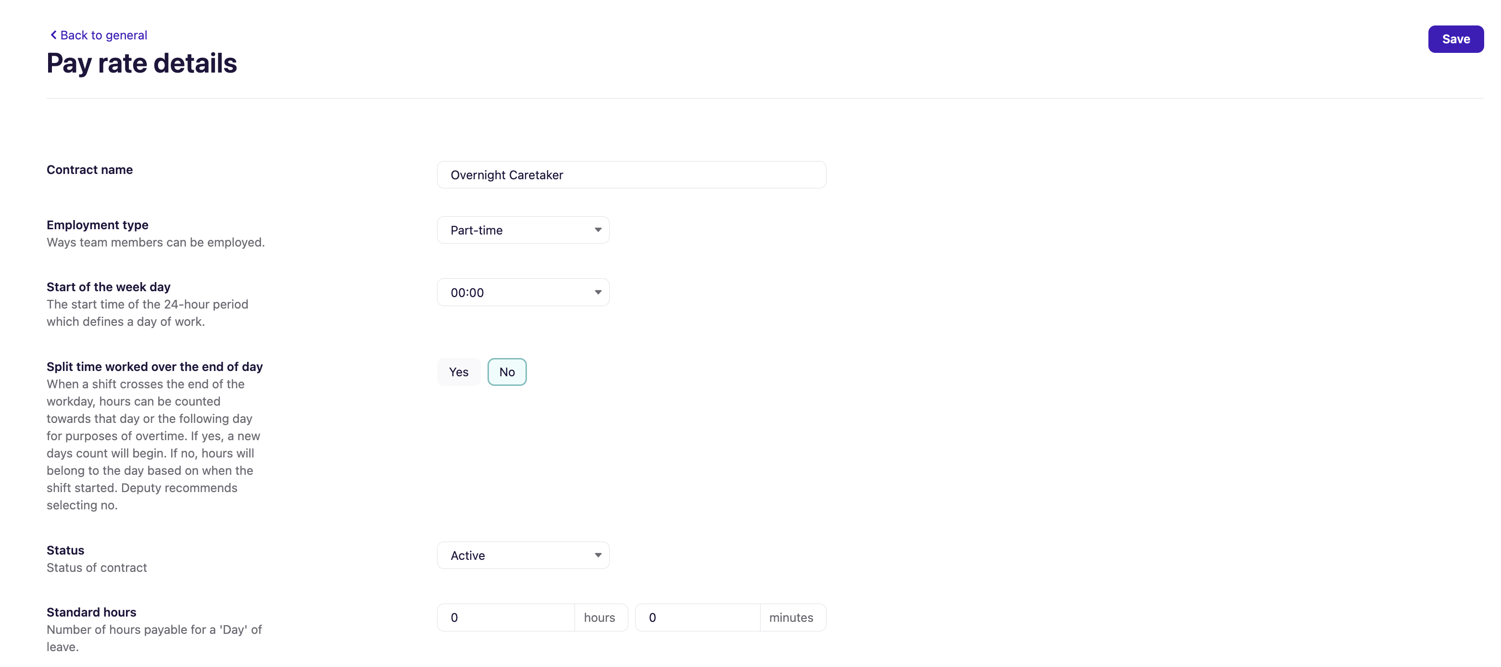Focus the Standard hours minutes input
The image size is (1501, 667).
(697, 618)
